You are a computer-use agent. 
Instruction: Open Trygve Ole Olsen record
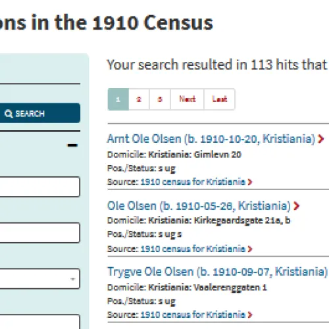click(217, 272)
